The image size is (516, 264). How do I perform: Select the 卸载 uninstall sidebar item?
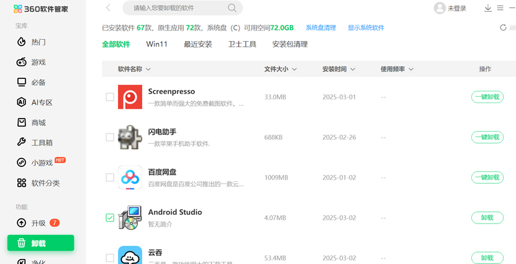point(41,244)
